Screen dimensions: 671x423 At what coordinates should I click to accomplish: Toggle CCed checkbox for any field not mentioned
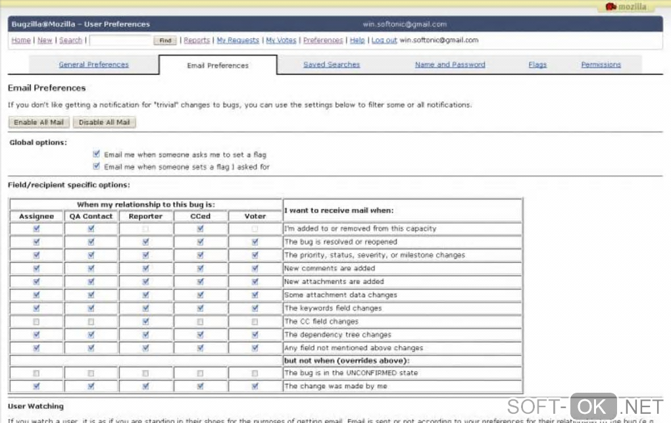coord(200,348)
